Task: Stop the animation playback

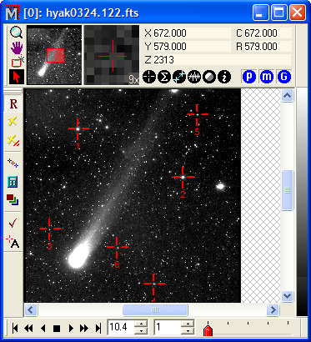Action: coord(57,329)
